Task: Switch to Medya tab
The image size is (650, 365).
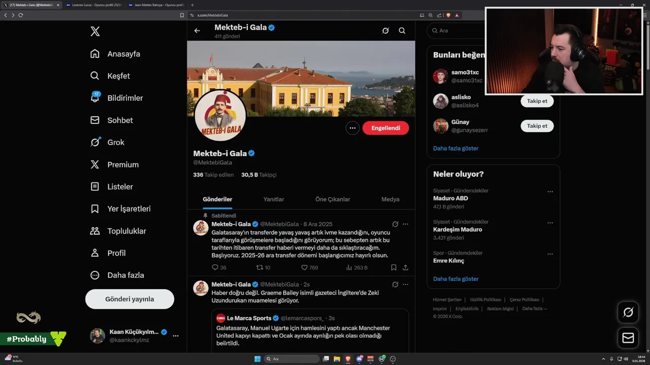Action: [x=391, y=199]
